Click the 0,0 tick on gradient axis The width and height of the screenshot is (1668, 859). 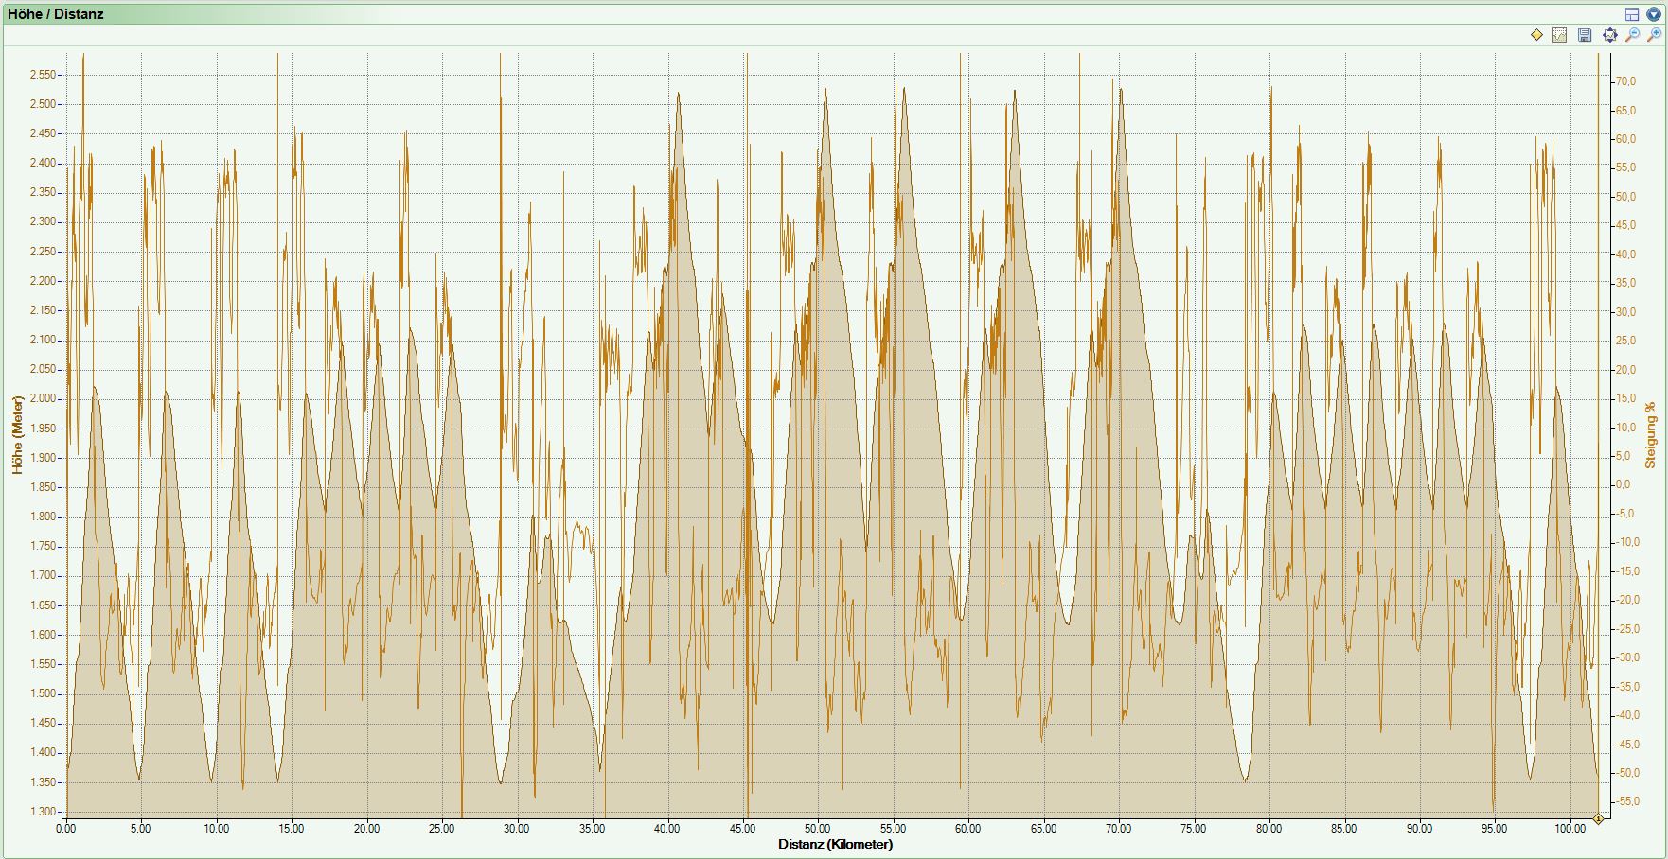1623,484
